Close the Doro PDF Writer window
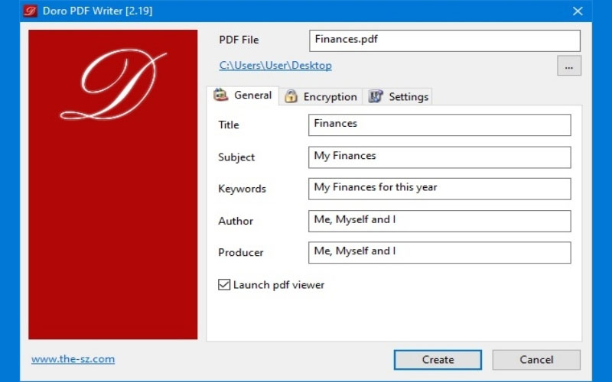The image size is (612, 382). click(578, 11)
